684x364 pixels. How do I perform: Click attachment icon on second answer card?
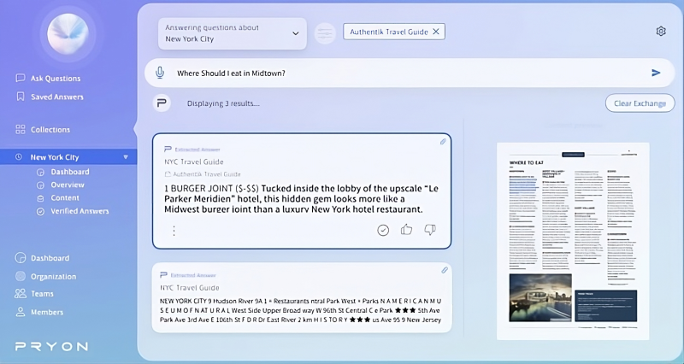click(x=445, y=270)
